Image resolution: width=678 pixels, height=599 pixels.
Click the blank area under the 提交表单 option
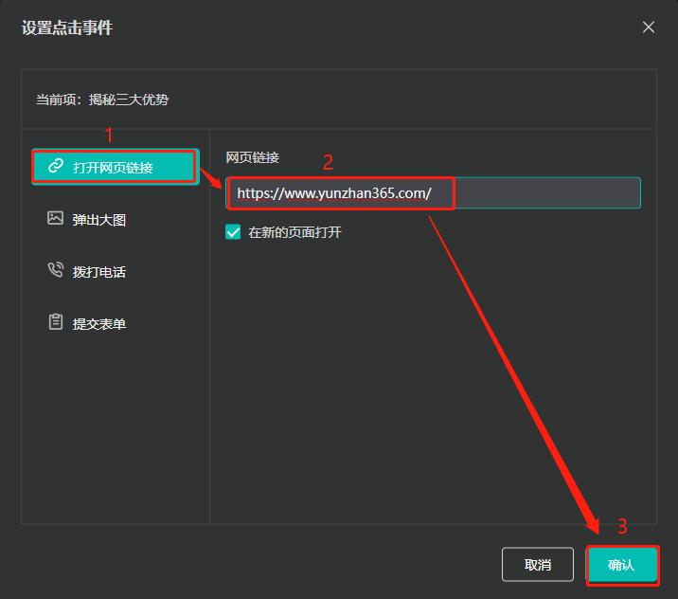click(x=116, y=427)
